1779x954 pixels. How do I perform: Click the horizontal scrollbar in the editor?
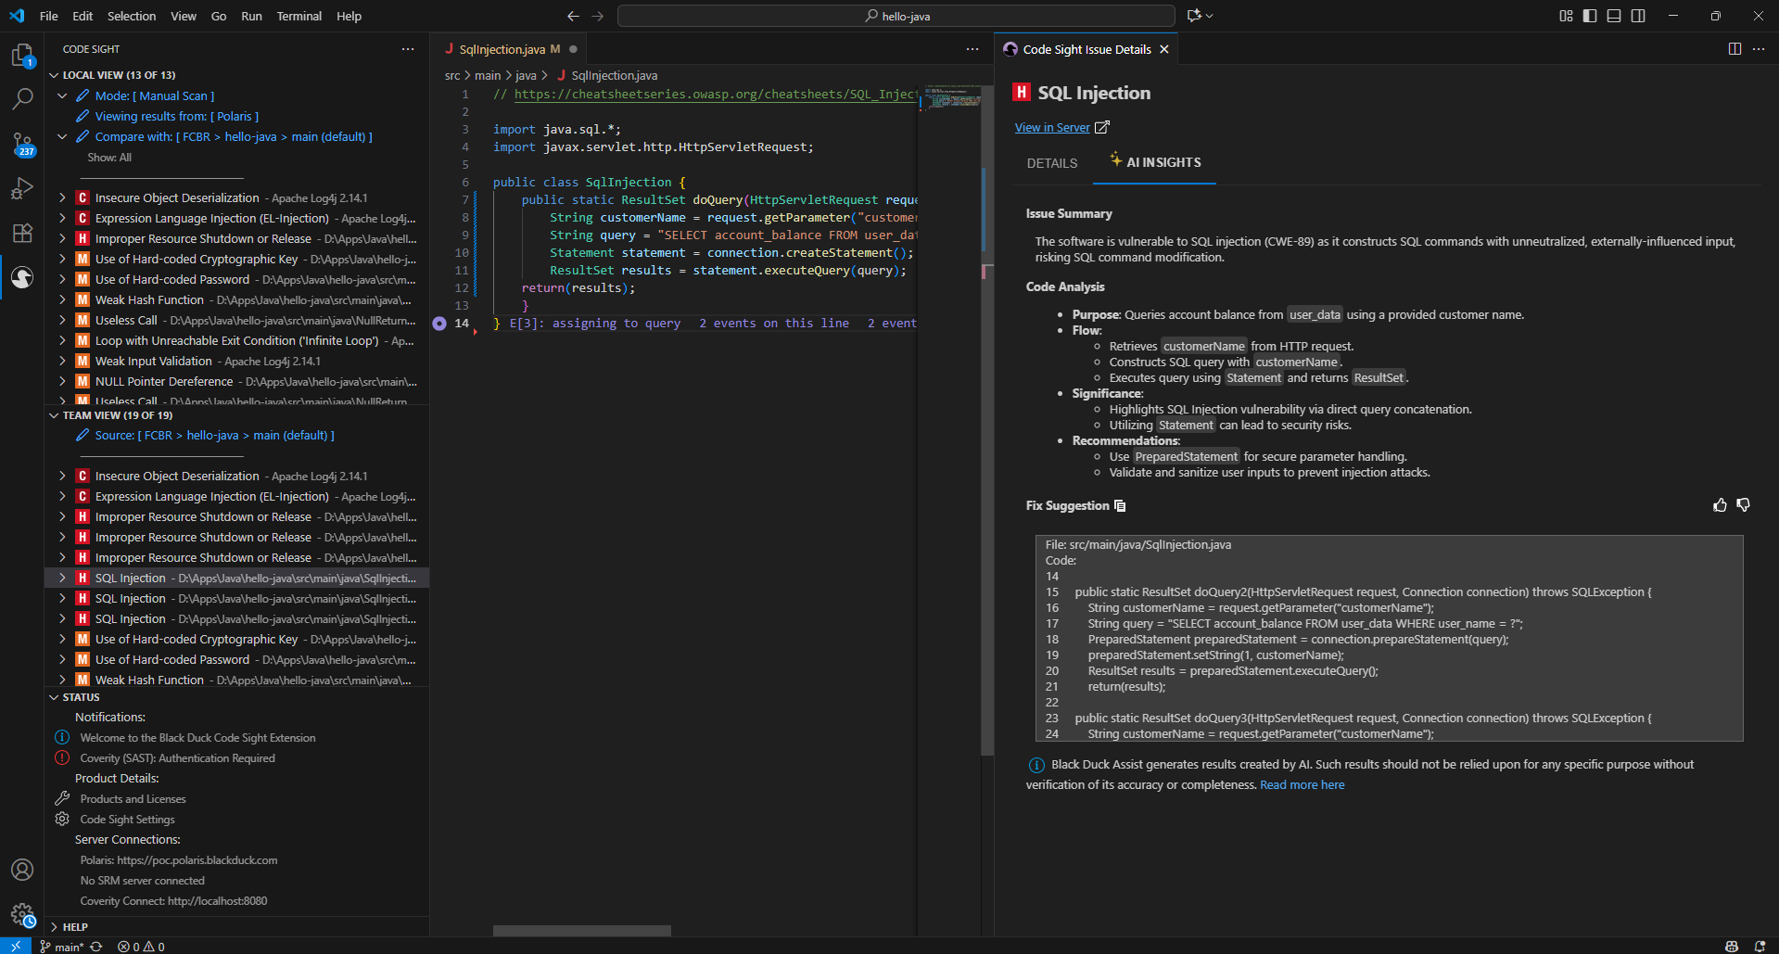pyautogui.click(x=581, y=930)
